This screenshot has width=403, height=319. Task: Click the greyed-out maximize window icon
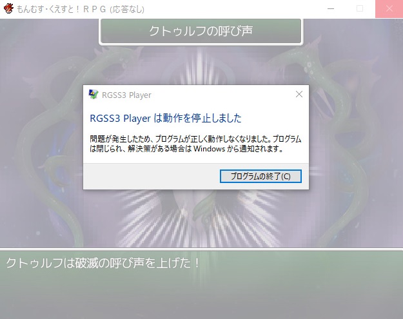[360, 9]
